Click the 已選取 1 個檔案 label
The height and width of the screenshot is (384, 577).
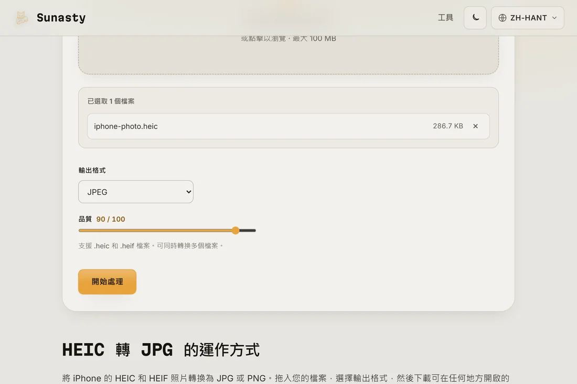(x=111, y=101)
